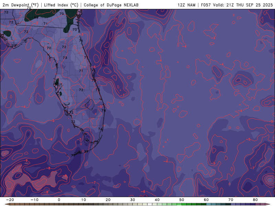Click the white swatch on the color bar
Viewport: 275px width, 206px height.
pyautogui.click(x=150, y=204)
